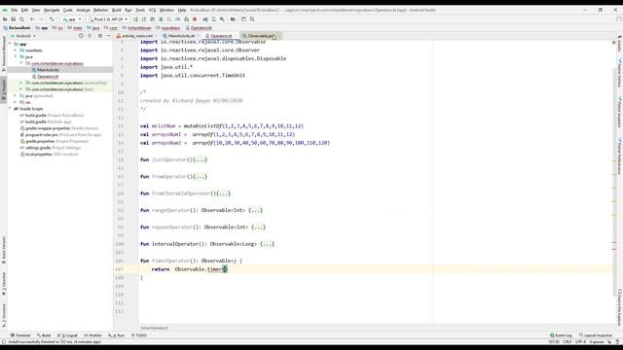The width and height of the screenshot is (623, 350).
Task: Expand the folded rangeOperator function body
Action: click(x=256, y=210)
